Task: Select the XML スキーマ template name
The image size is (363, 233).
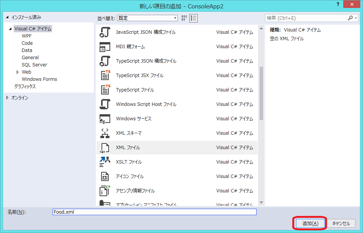Action: [129, 133]
